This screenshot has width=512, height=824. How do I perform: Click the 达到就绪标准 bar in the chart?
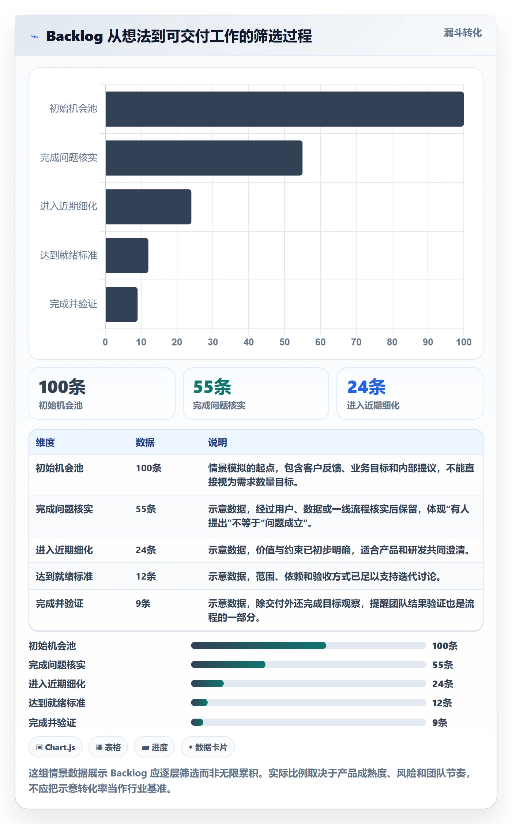pyautogui.click(x=127, y=255)
